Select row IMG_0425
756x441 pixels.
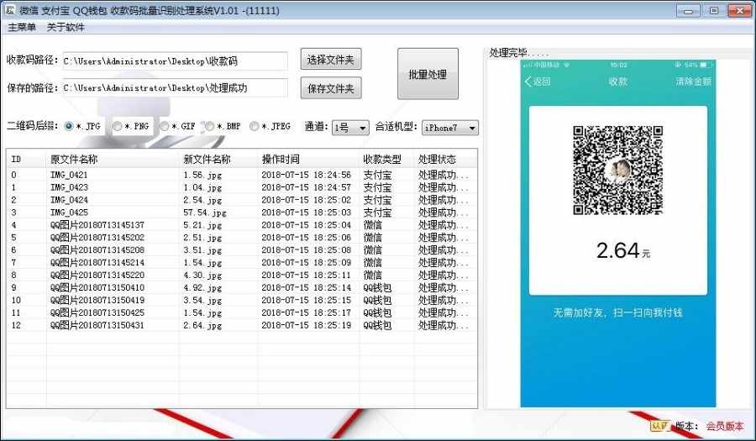tap(242, 213)
